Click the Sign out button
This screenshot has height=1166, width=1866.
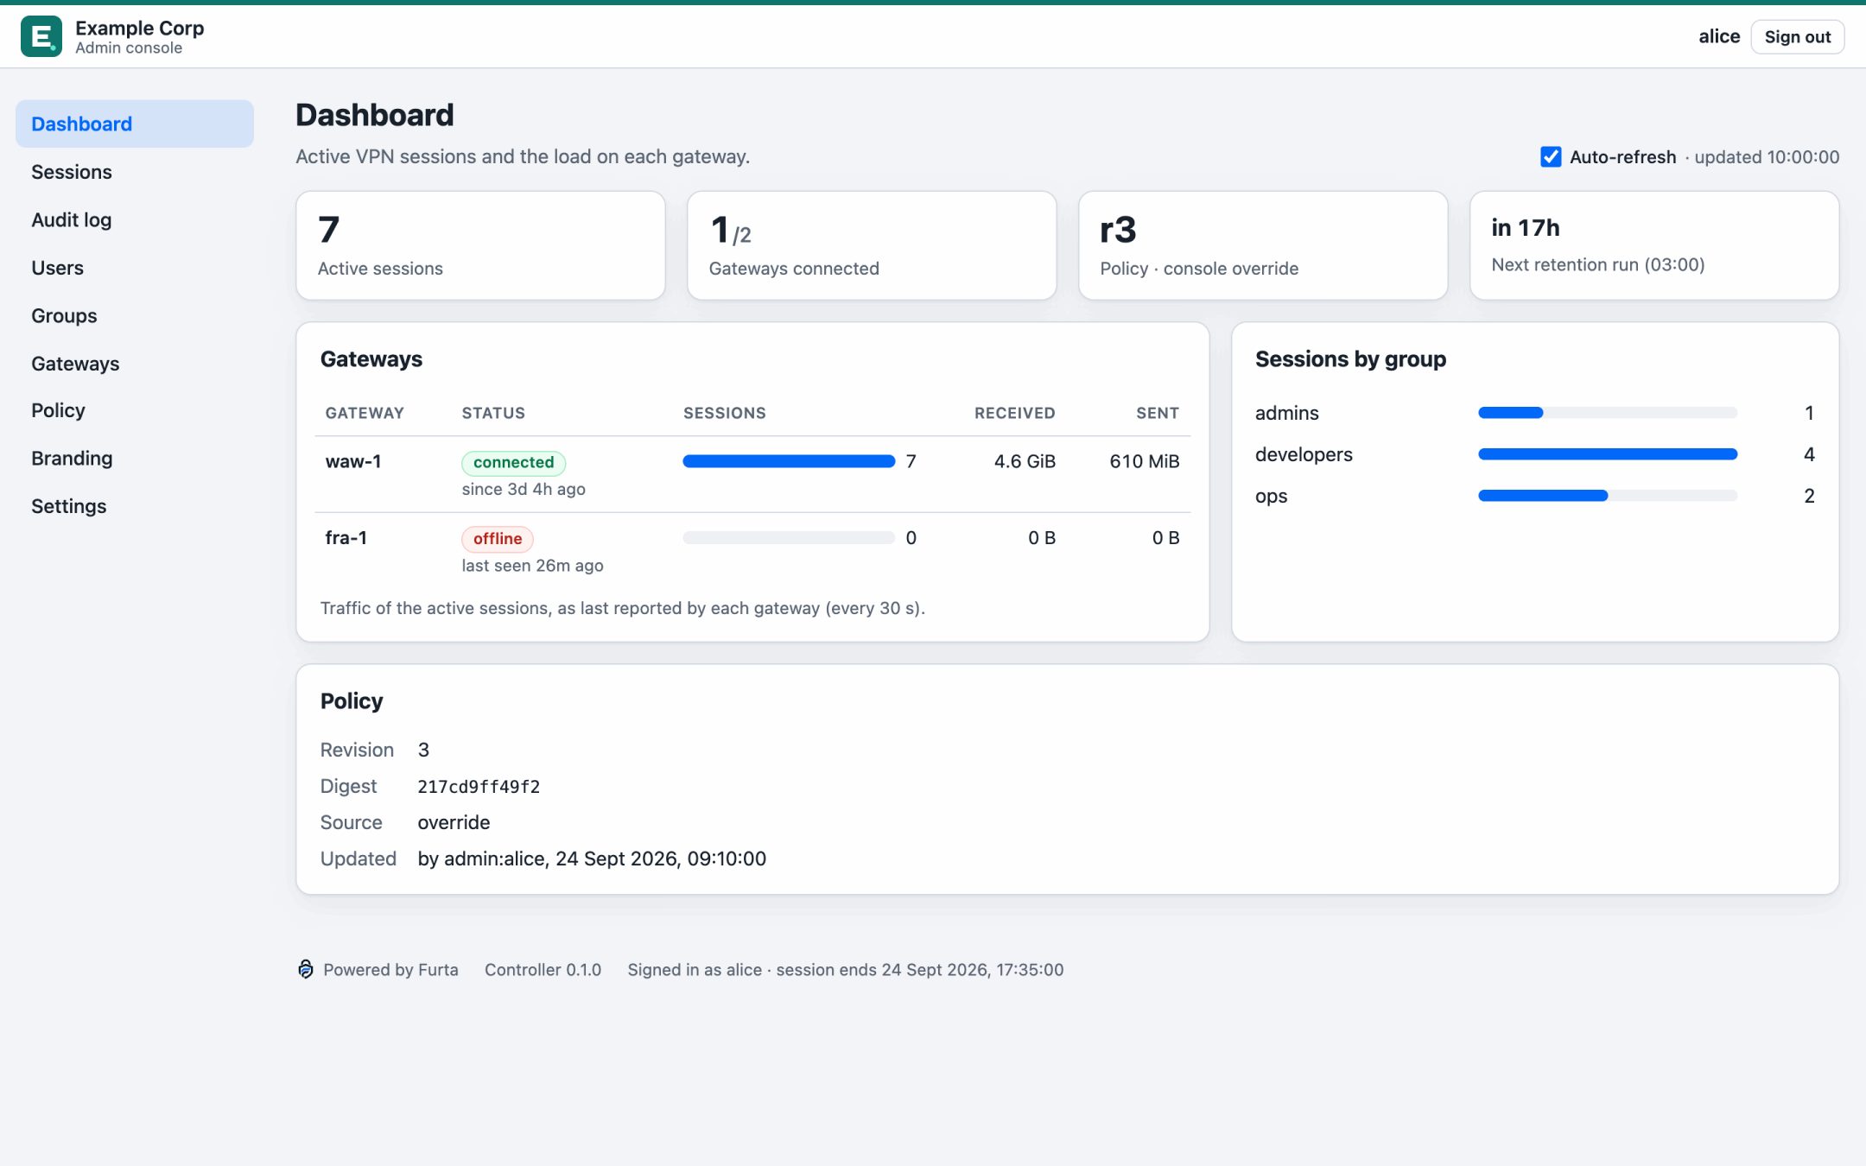coord(1797,36)
